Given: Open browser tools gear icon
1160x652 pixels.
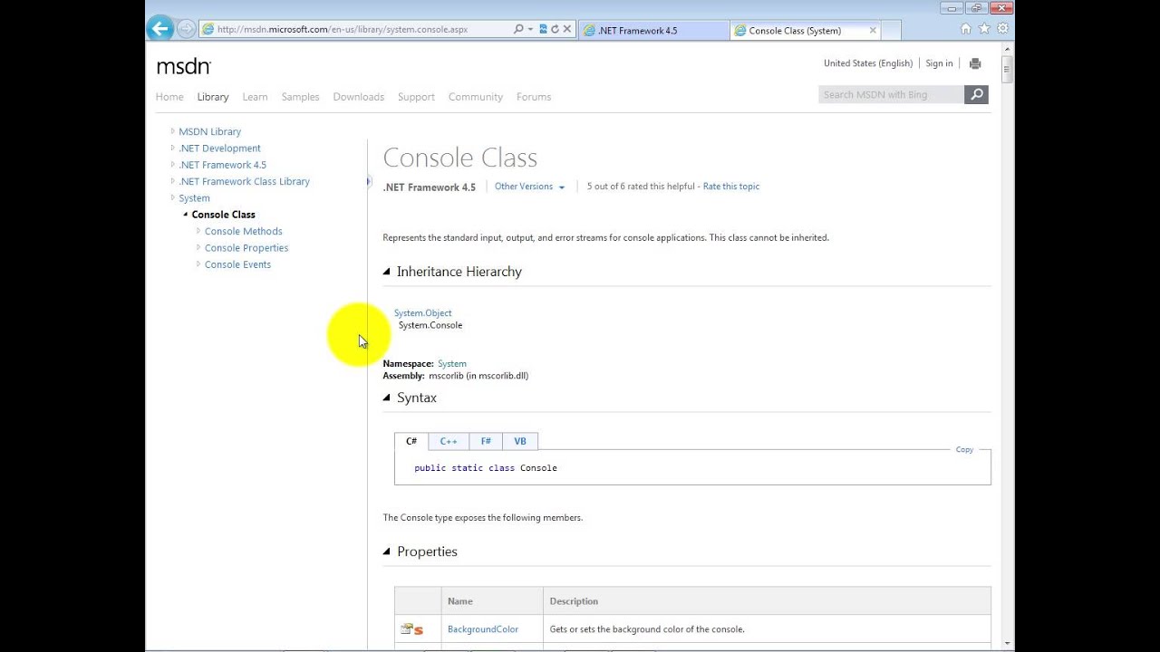Looking at the screenshot, I should pyautogui.click(x=1002, y=29).
